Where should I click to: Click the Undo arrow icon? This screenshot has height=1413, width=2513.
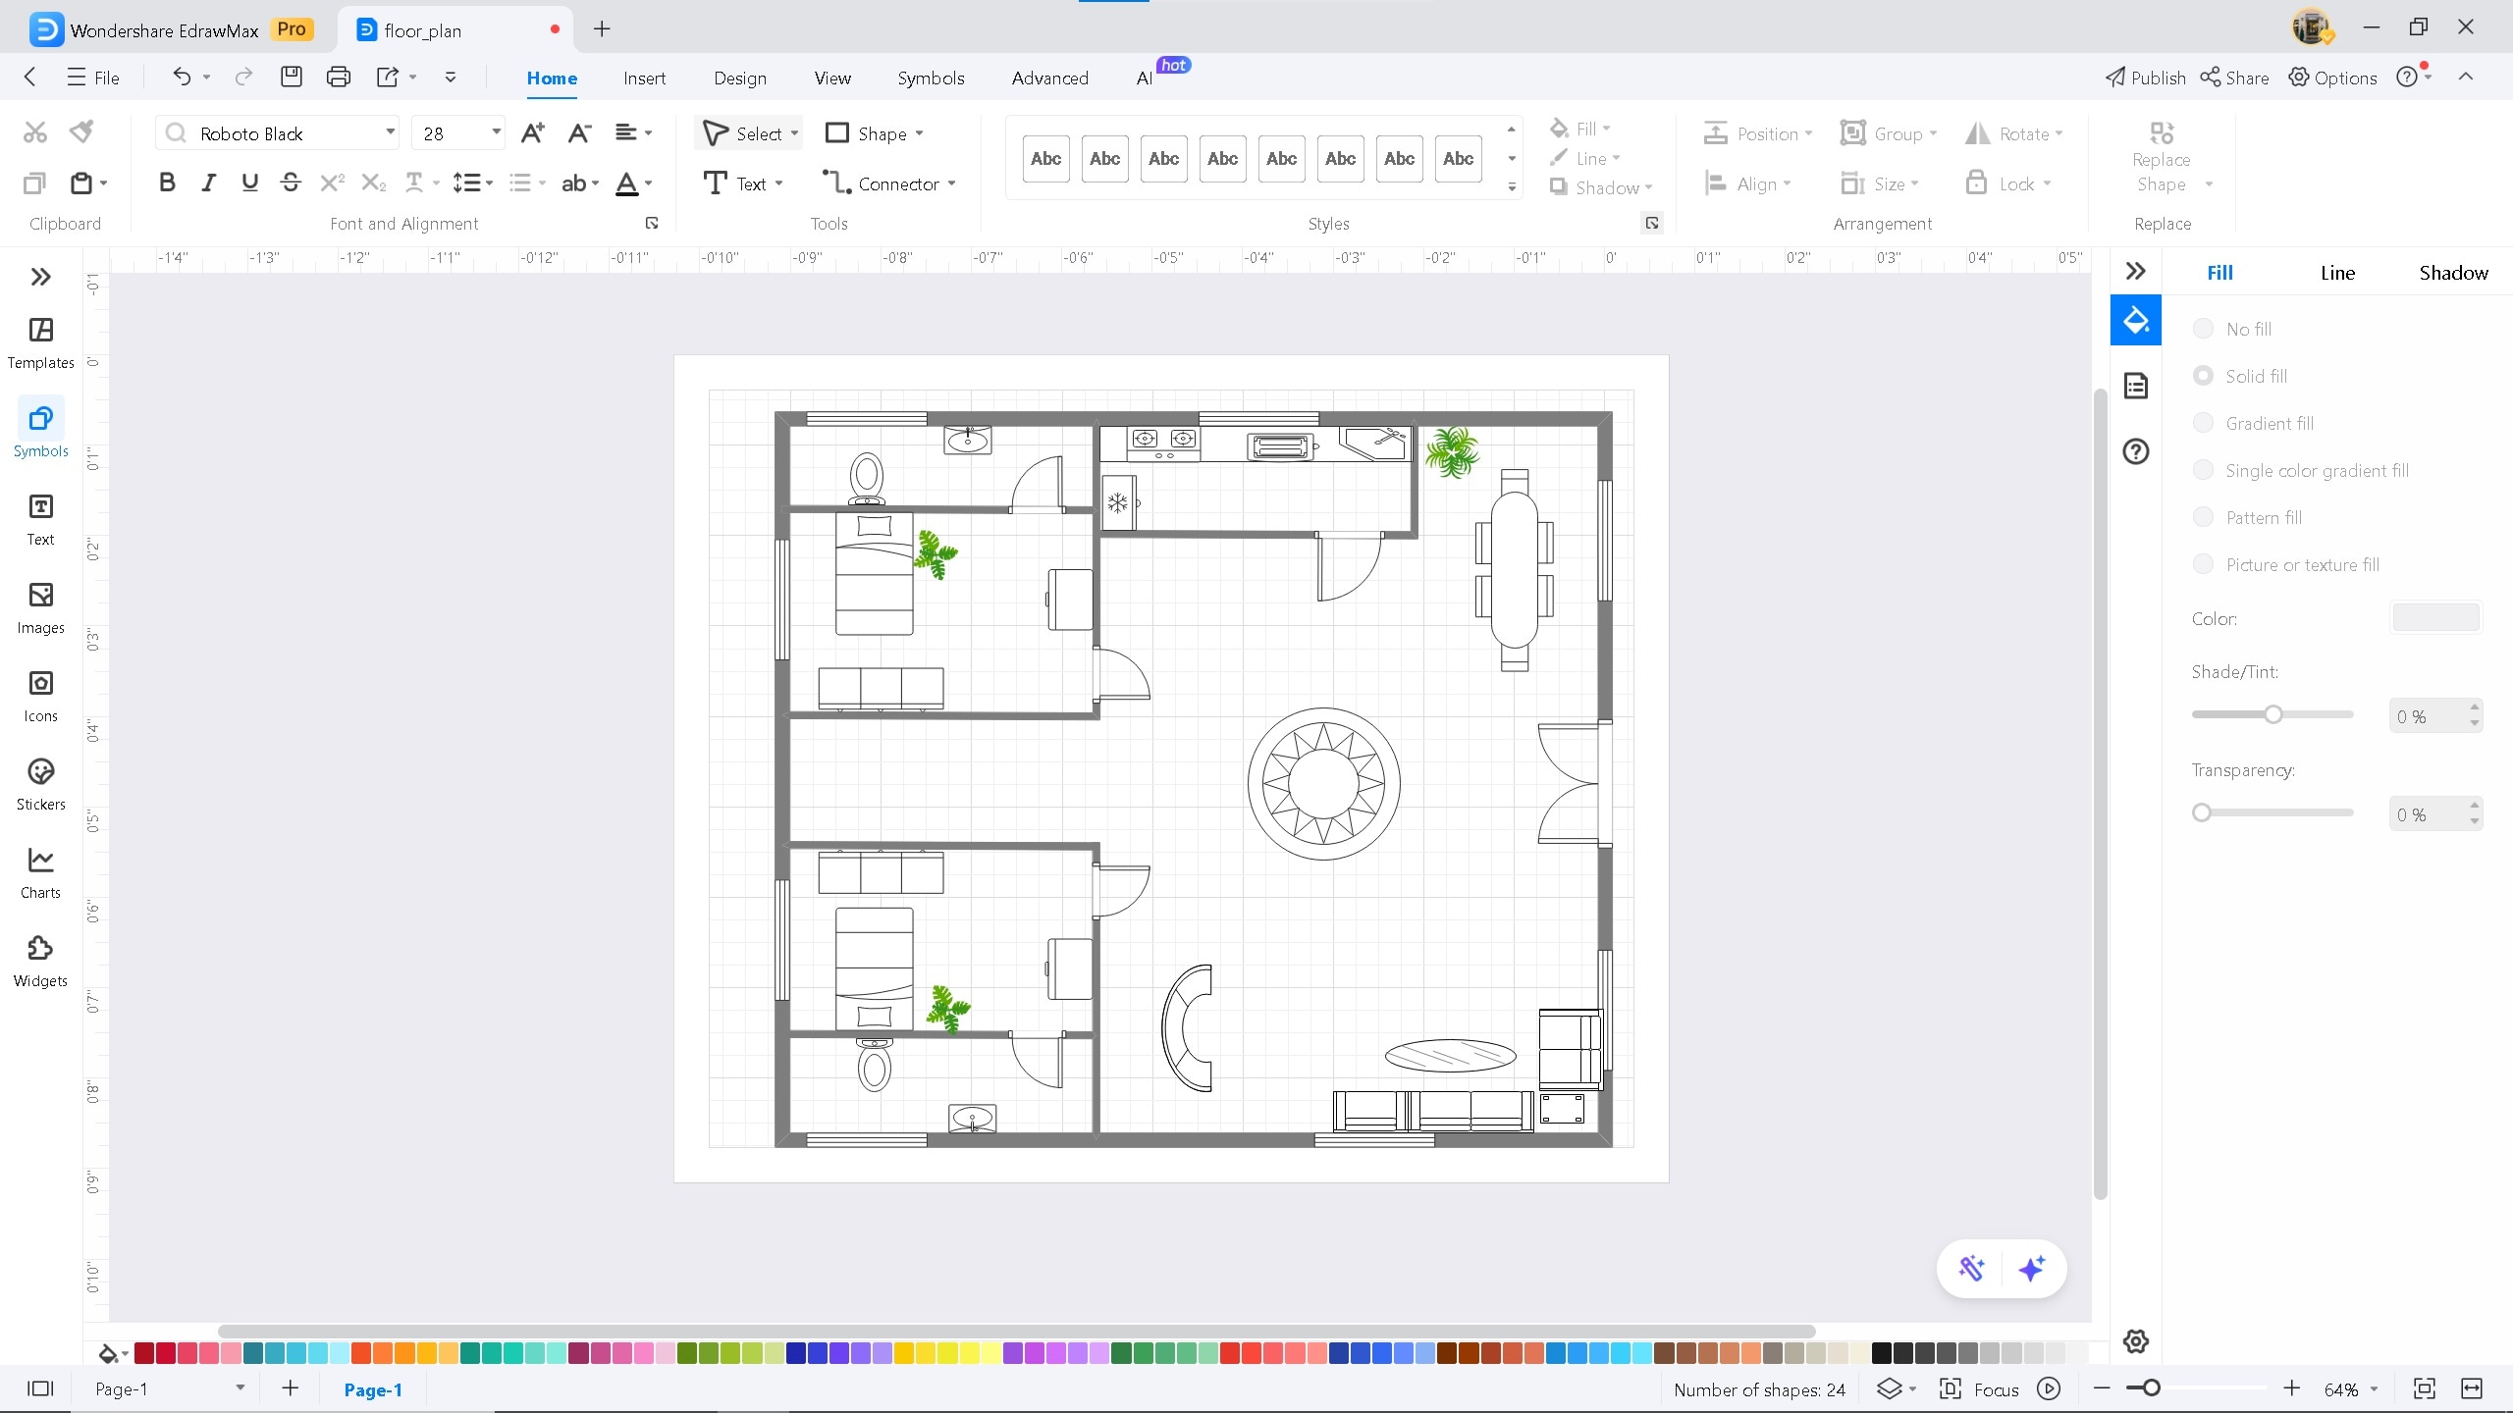(182, 77)
